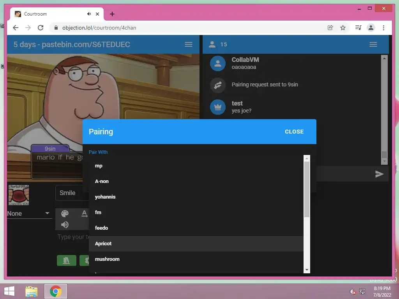The width and height of the screenshot is (399, 299).
Task: Reload the objection.lol page
Action: tap(41, 28)
